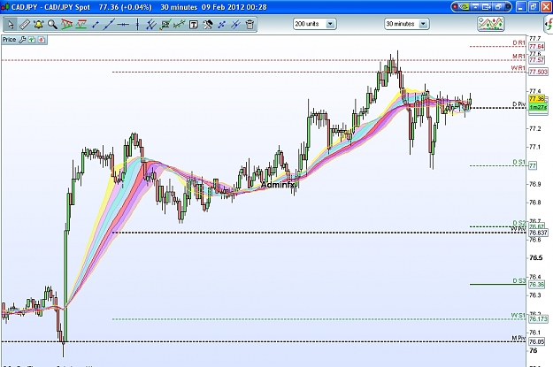This screenshot has width=553, height=367.
Task: Select the text annotation T tool
Action: click(193, 25)
